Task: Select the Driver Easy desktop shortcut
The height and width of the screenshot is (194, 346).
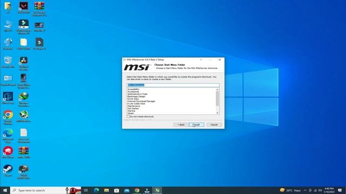Action: 8,98
